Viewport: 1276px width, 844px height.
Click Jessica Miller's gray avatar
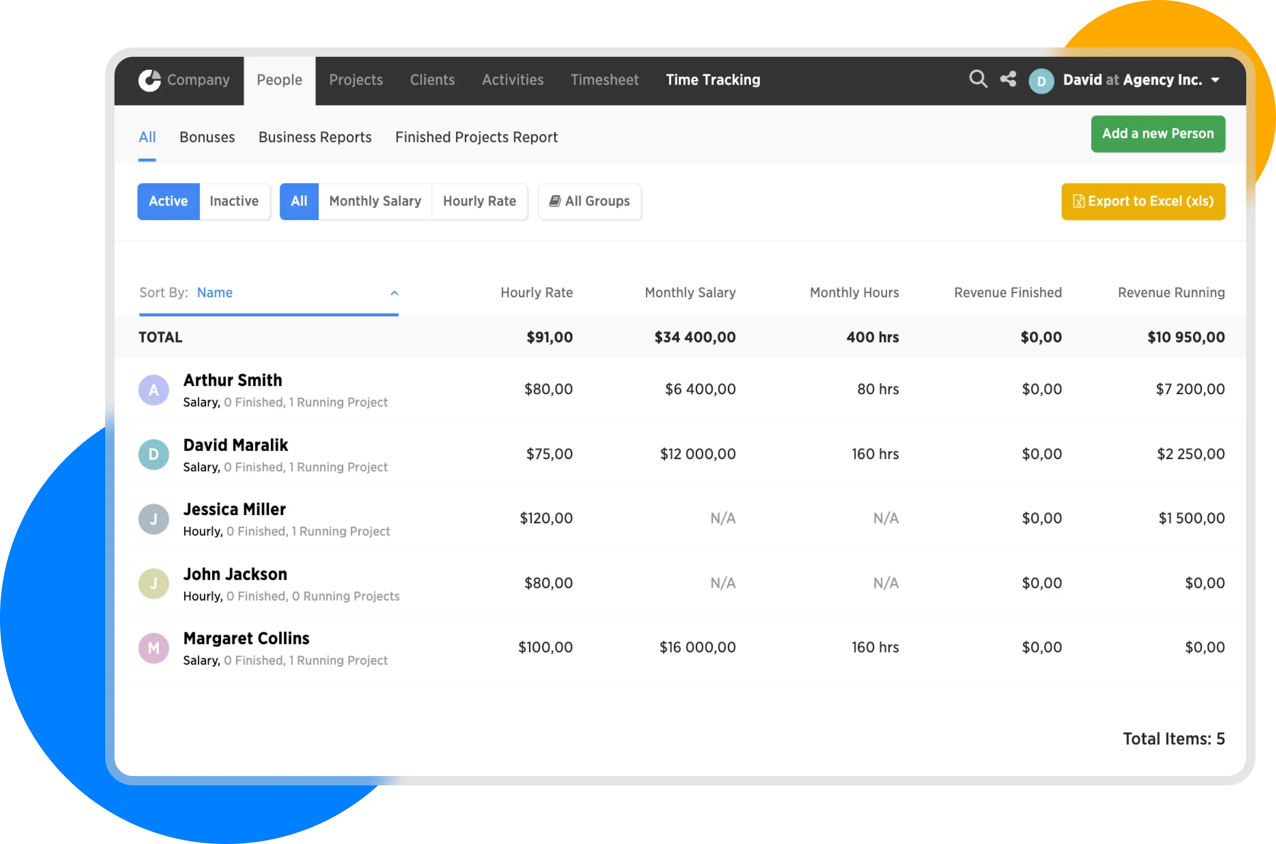pyautogui.click(x=154, y=519)
